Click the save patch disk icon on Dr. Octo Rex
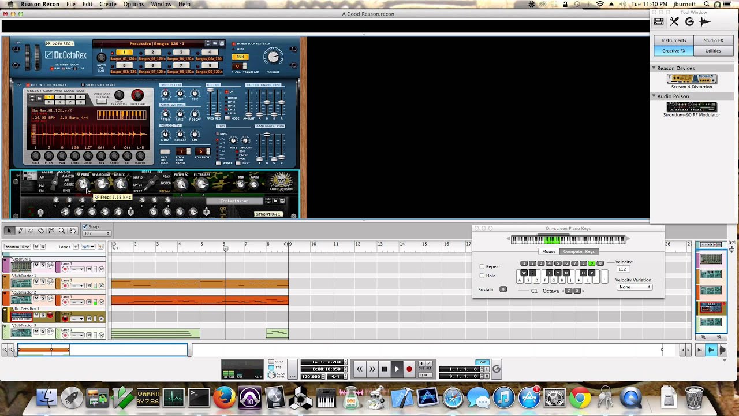Viewport: 739px width, 416px height. pyautogui.click(x=221, y=43)
